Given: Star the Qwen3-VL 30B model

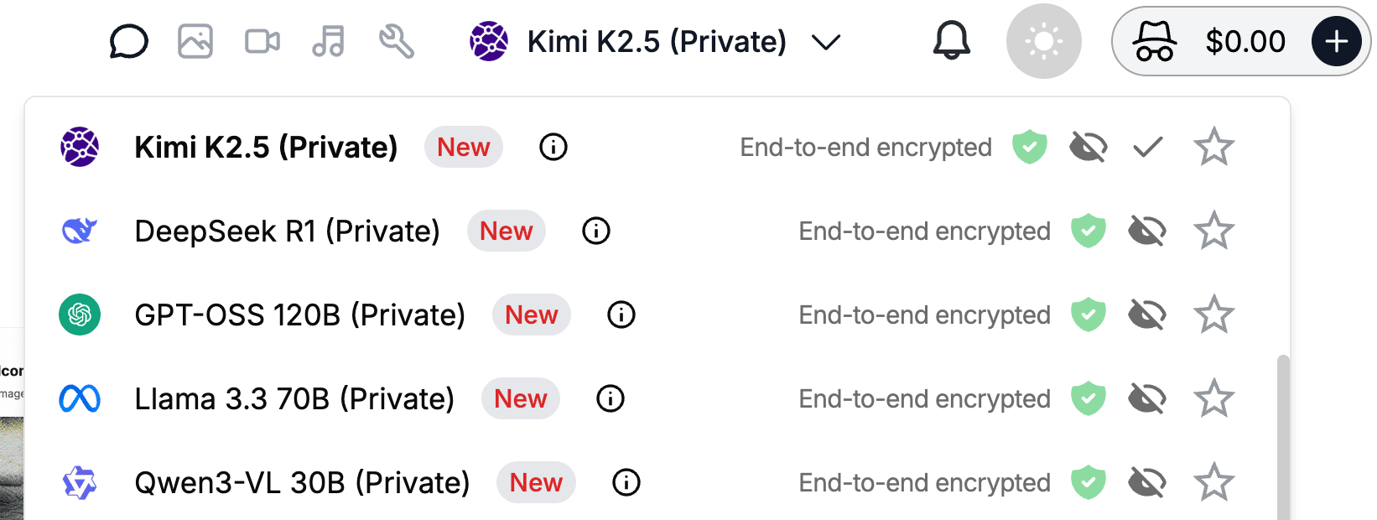Looking at the screenshot, I should pos(1213,482).
